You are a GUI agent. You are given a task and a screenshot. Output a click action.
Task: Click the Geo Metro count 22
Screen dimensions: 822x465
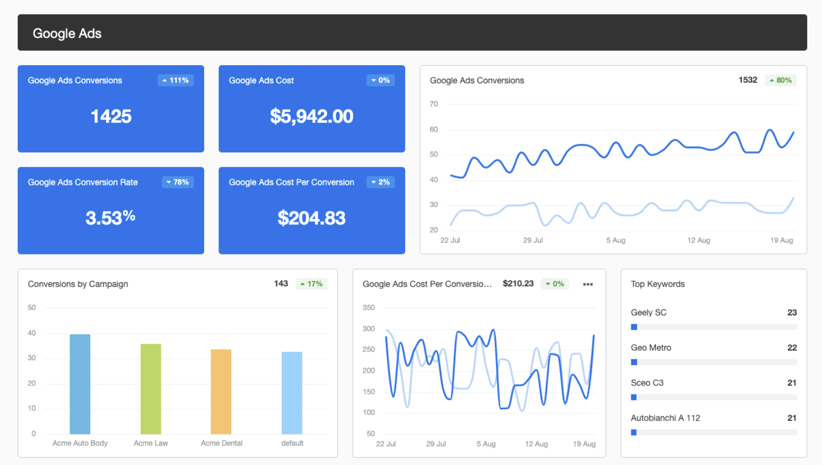792,348
